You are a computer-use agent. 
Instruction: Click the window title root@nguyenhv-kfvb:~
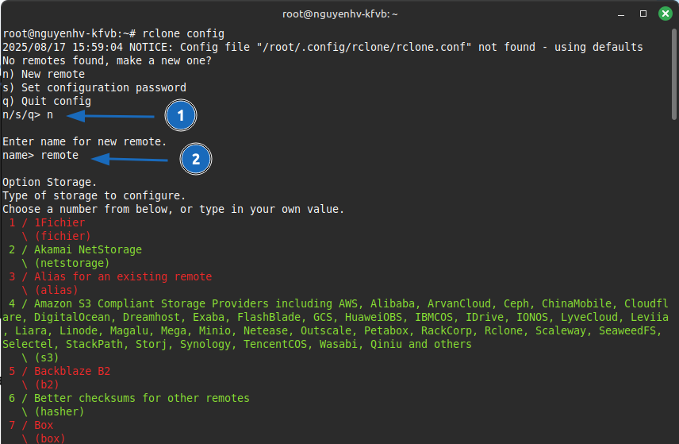coord(339,14)
